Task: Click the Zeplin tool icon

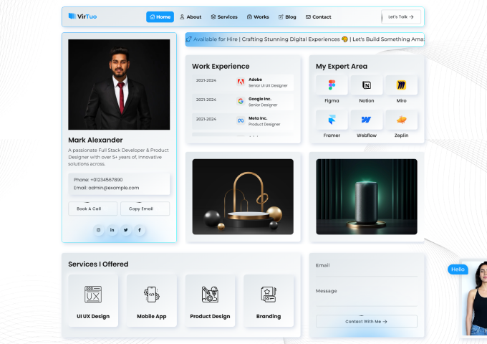Action: click(401, 120)
